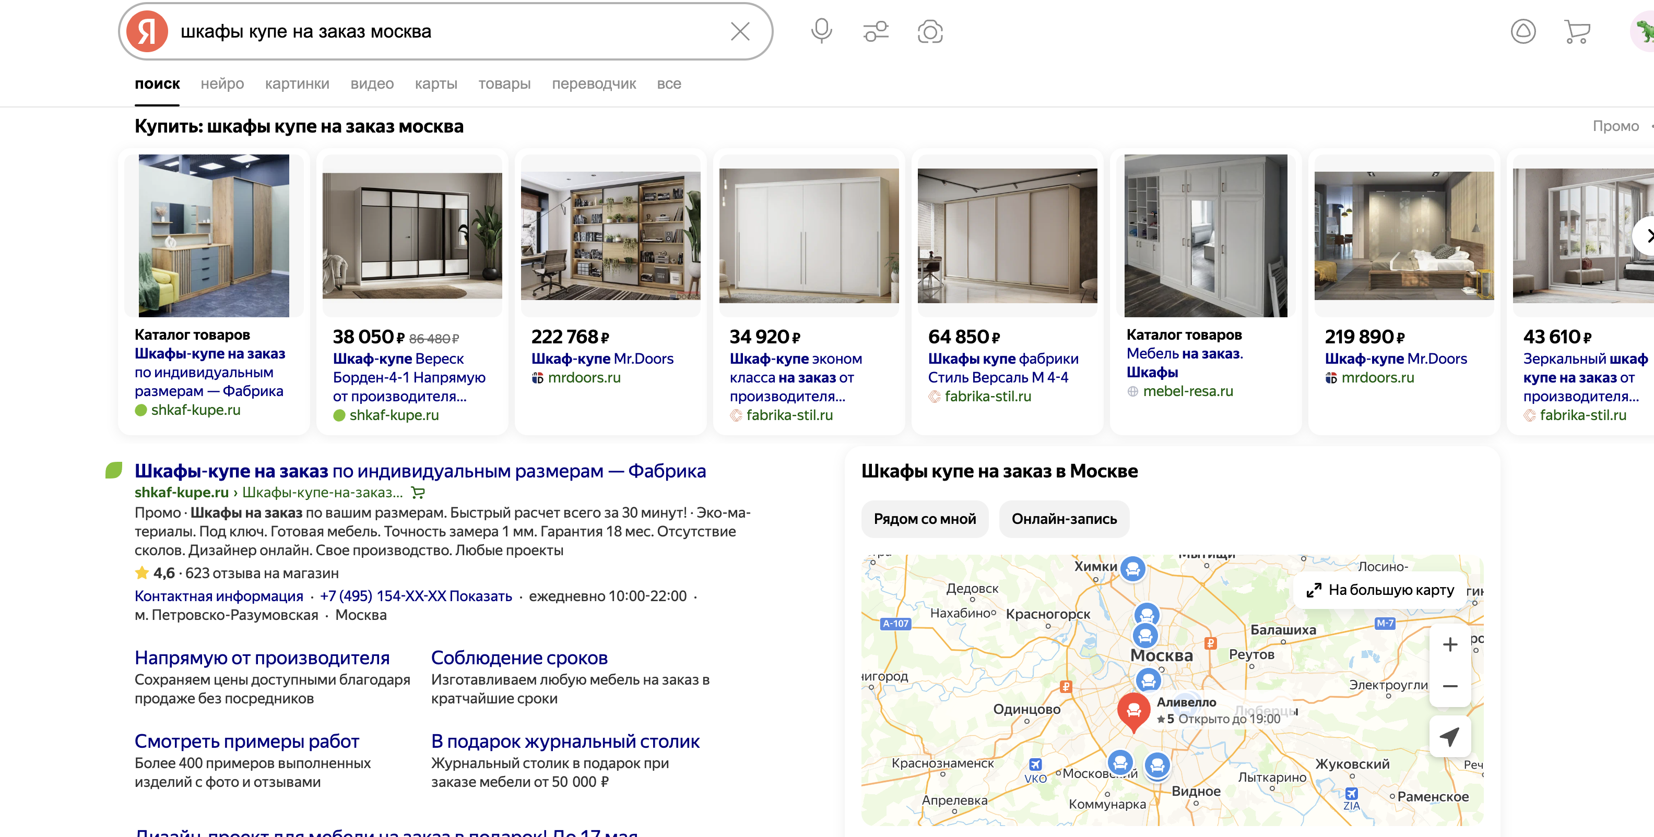Screen dimensions: 1654x837
Task: Click the "623 отзыва на магазин" text
Action: pyautogui.click(x=262, y=572)
